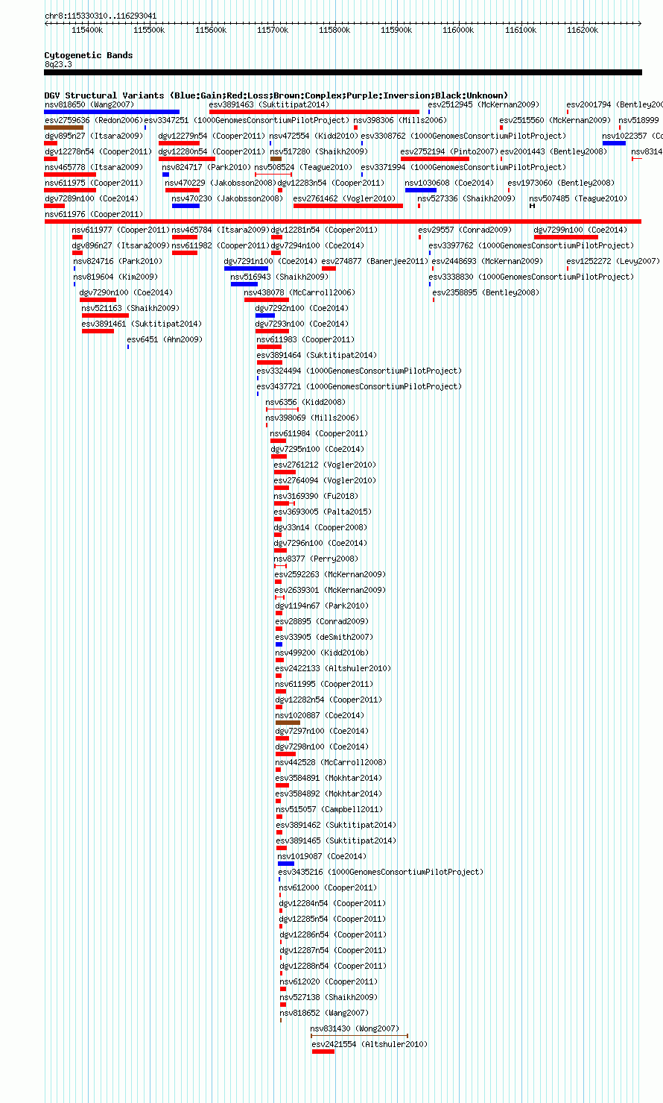
Task: Click dgv7291n100 (Coe2014) variant
Action: click(271, 261)
